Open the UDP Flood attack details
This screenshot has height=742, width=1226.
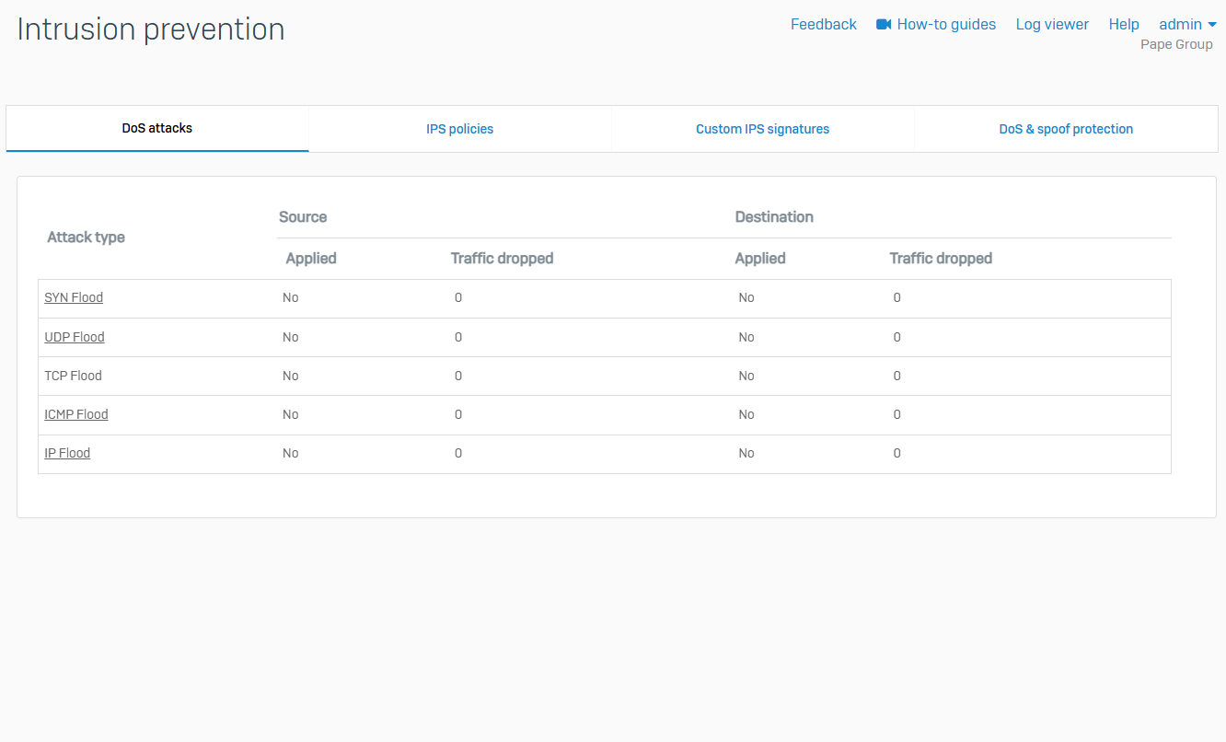pos(75,338)
